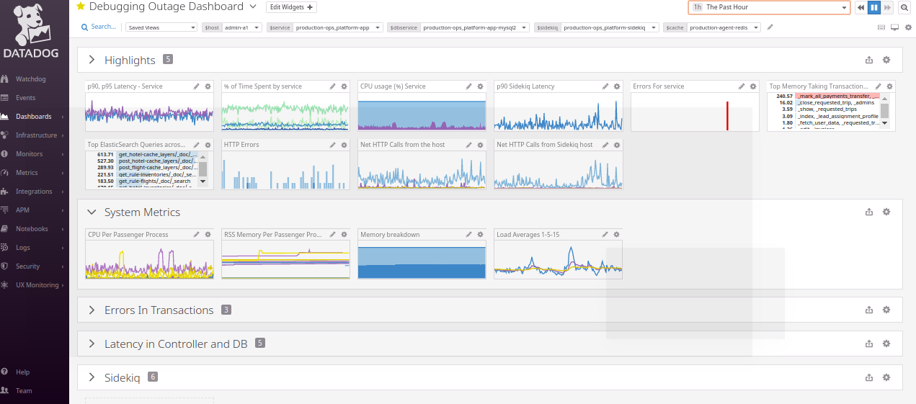
Task: Click the Edit Widgets button
Action: (x=291, y=7)
